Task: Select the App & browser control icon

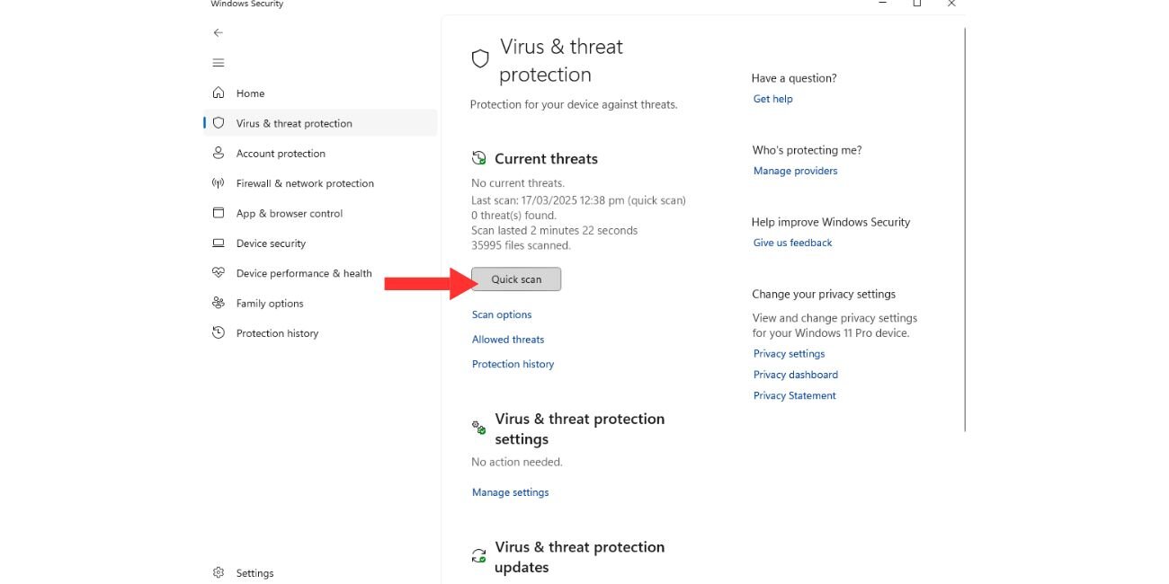Action: [218, 213]
